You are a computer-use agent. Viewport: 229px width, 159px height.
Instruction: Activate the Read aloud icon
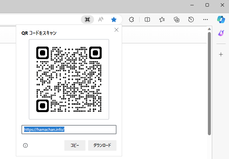101,20
